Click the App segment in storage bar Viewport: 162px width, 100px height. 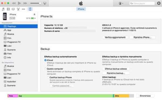coord(65,96)
